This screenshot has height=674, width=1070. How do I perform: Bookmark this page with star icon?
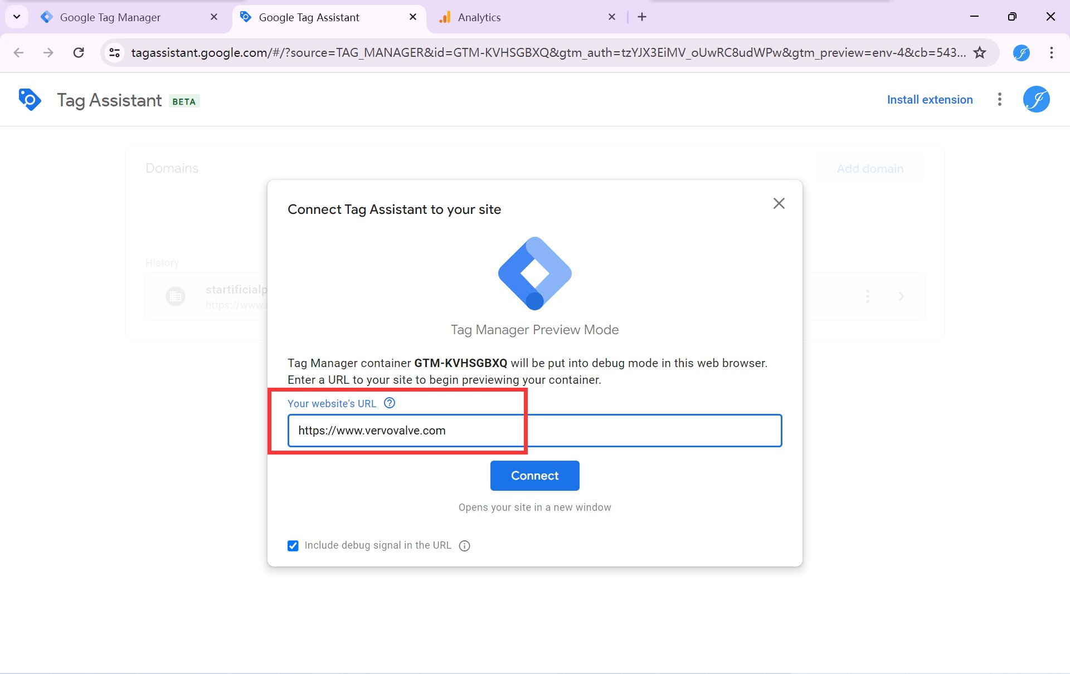point(979,52)
